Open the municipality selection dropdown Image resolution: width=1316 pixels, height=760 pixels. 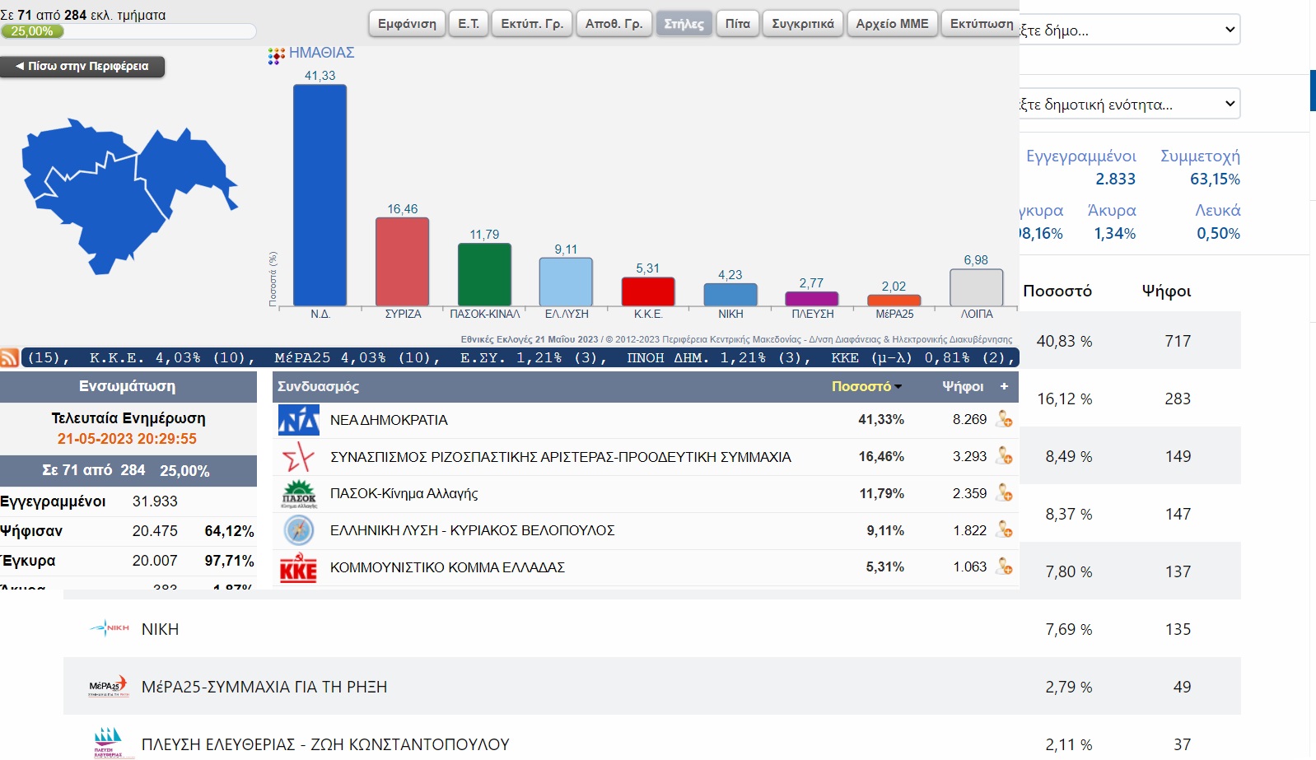[1129, 30]
